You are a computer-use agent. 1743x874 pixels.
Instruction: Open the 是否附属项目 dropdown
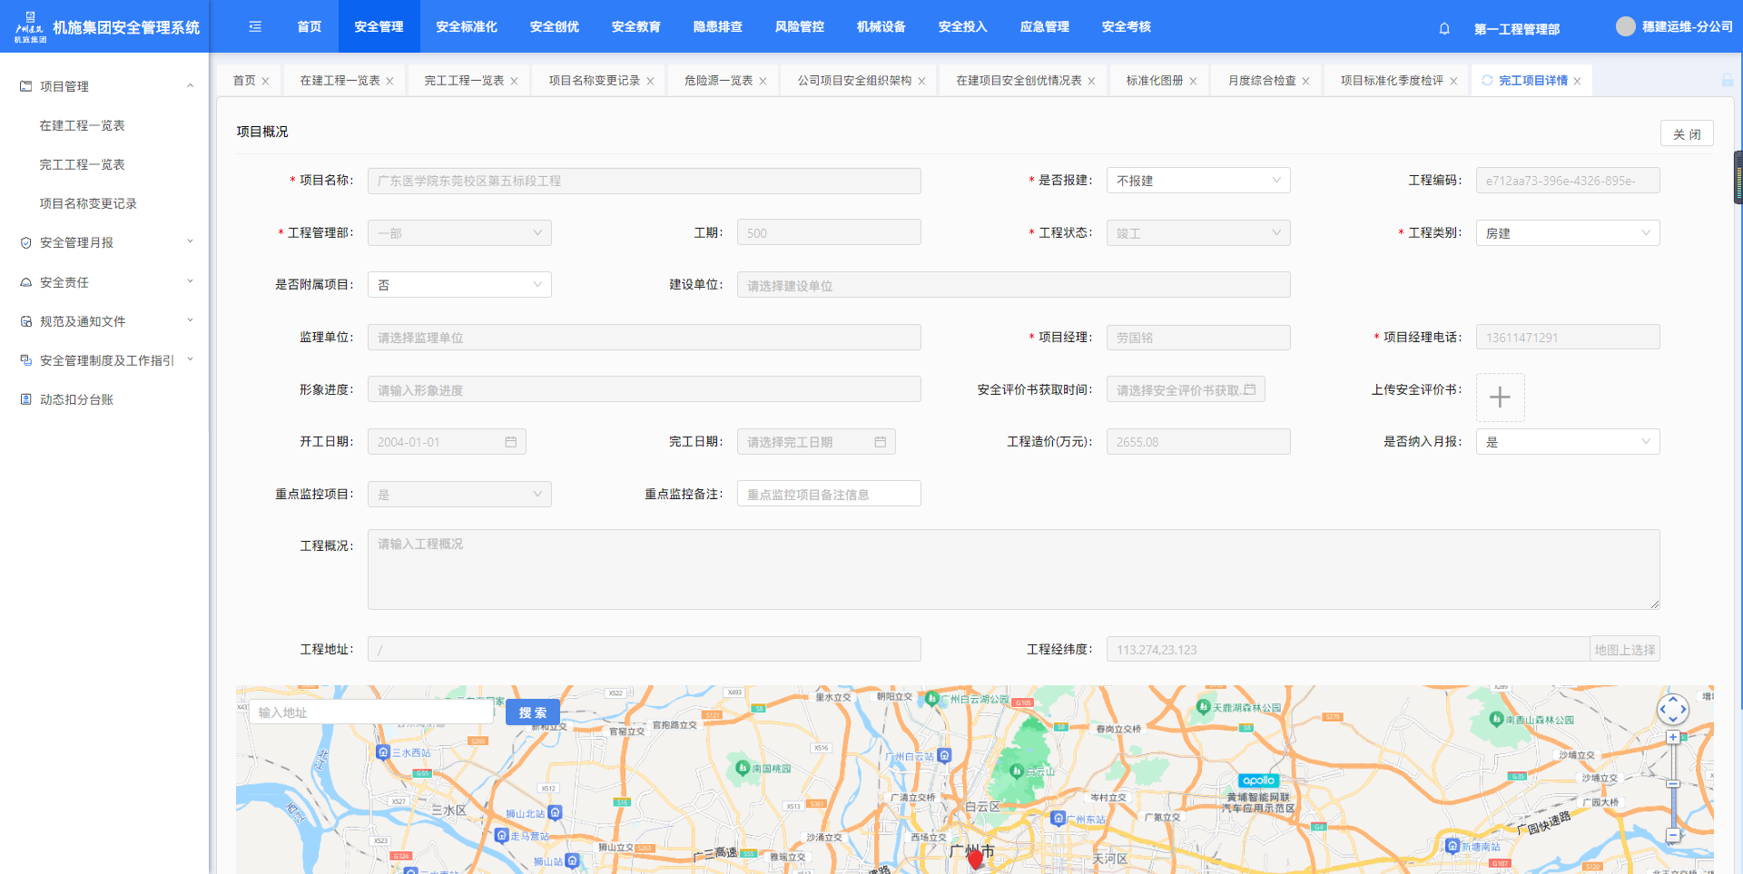(459, 285)
